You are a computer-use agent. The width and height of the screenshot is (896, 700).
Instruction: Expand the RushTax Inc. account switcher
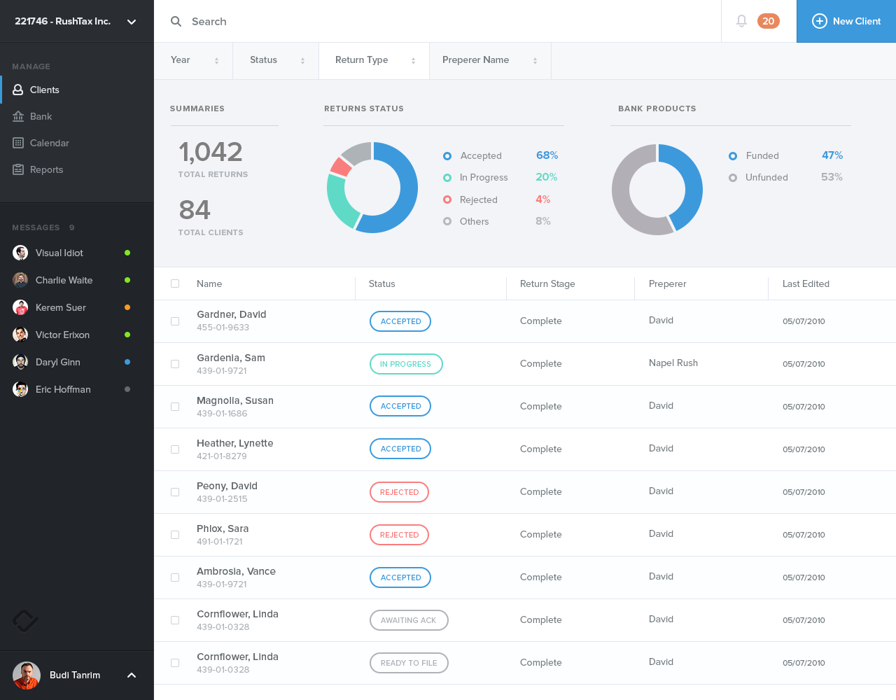132,22
